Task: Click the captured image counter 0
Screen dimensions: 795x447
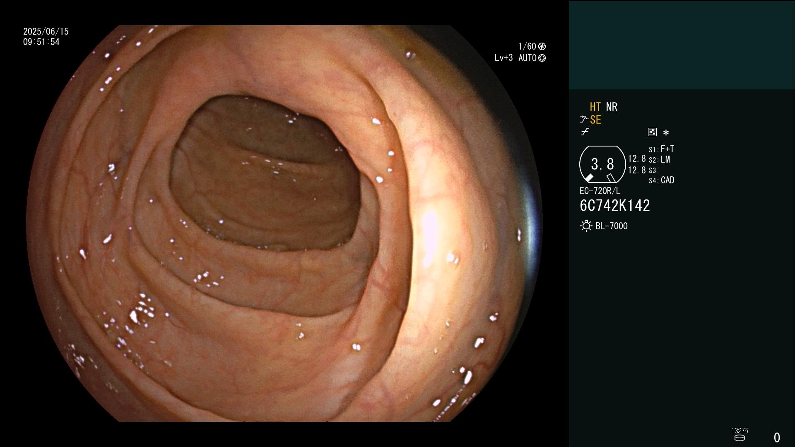Action: pos(777,437)
